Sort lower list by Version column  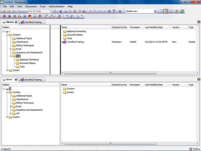coord(179,85)
